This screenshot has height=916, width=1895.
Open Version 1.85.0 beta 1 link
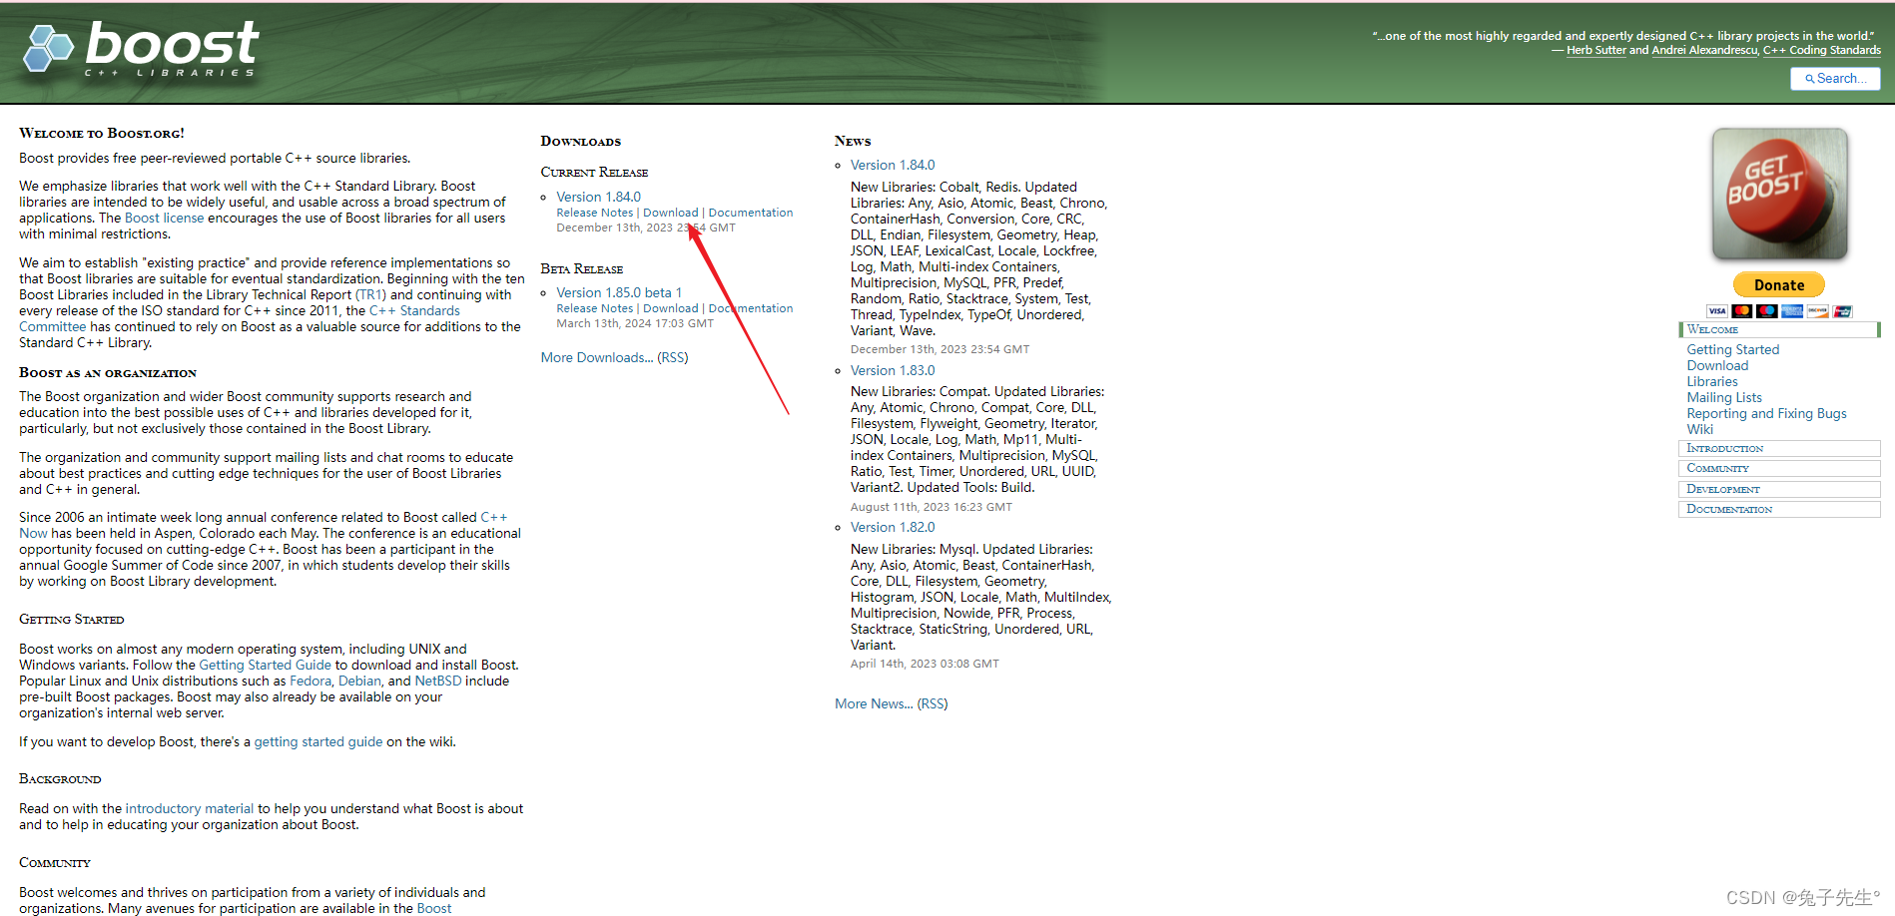pyautogui.click(x=619, y=292)
